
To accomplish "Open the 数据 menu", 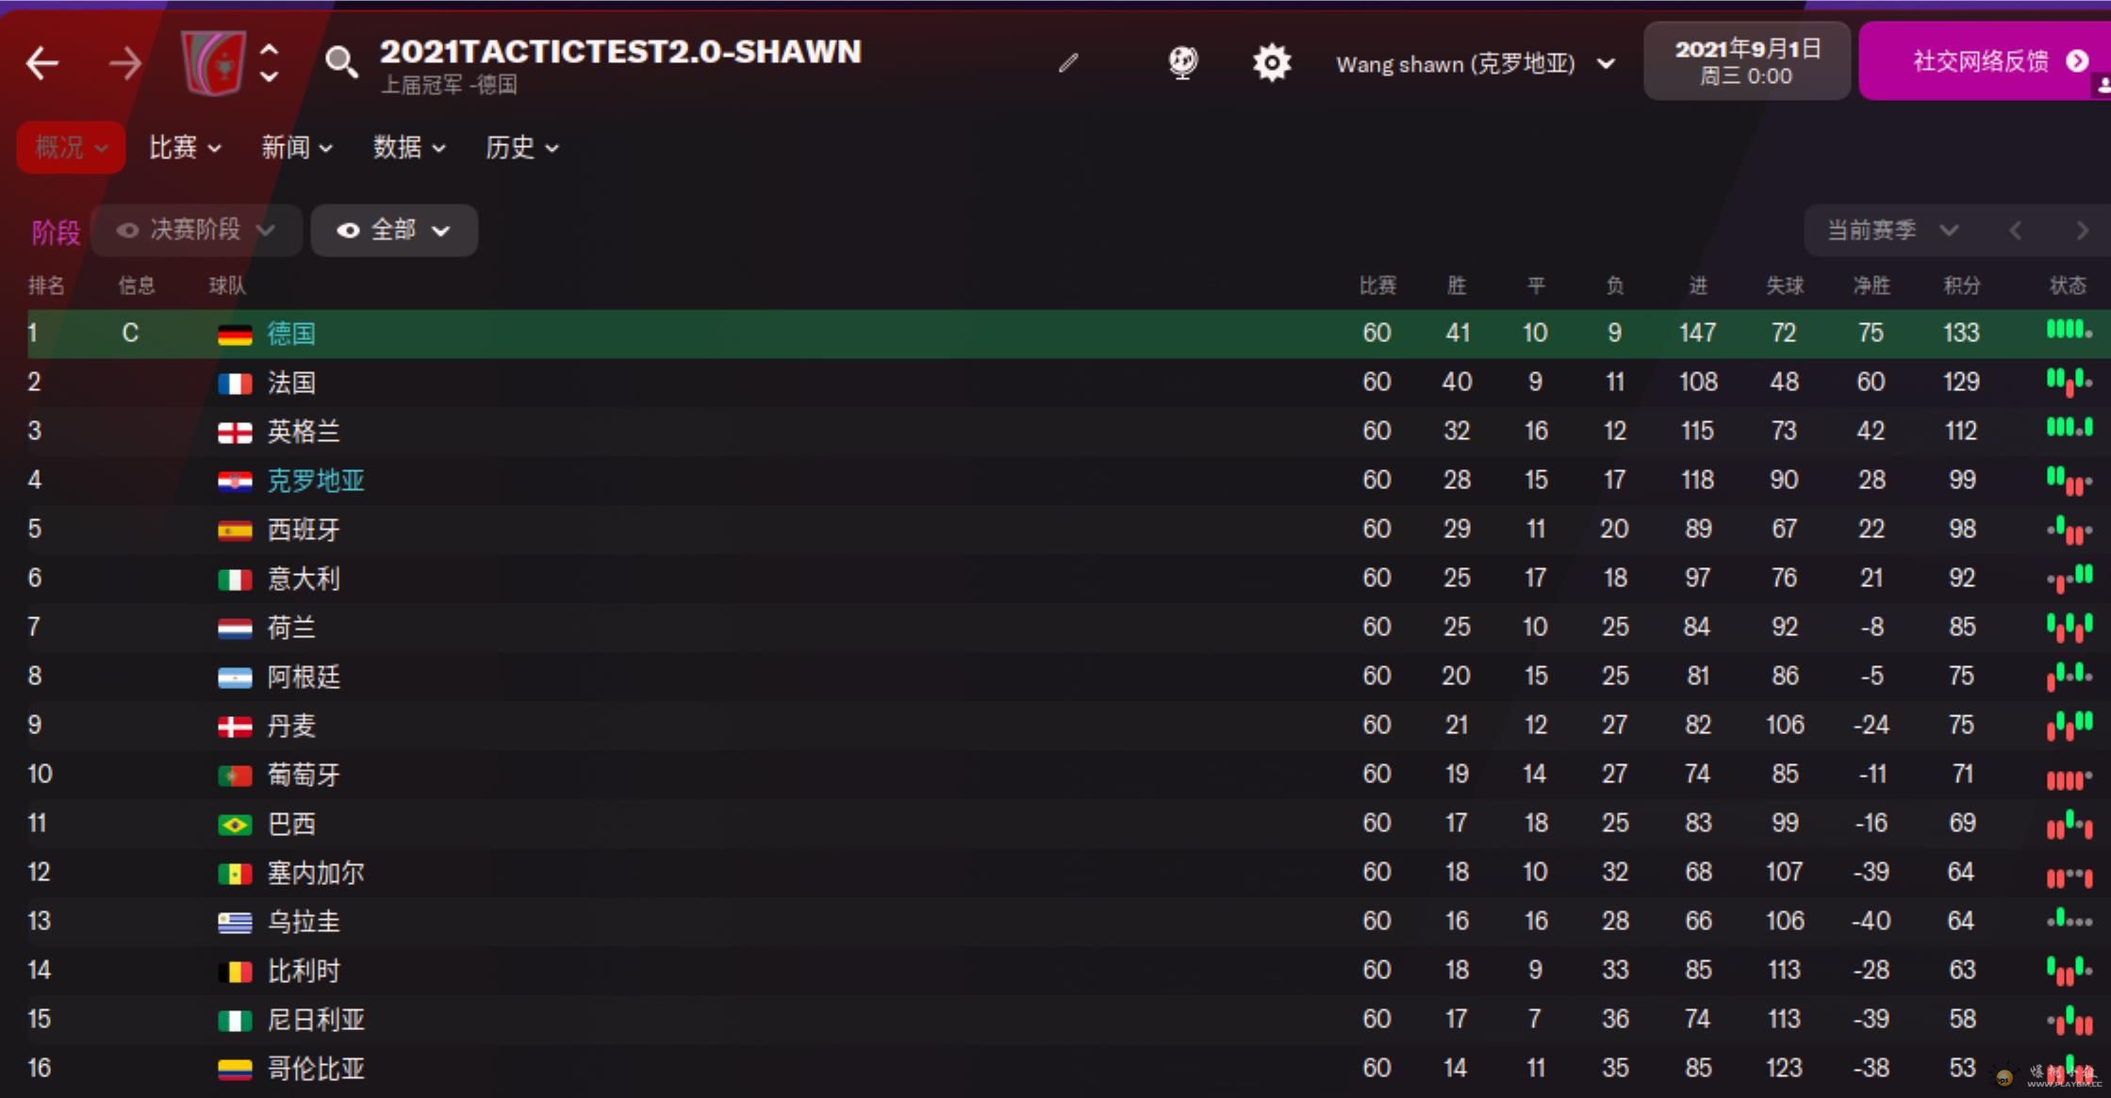I will (x=409, y=148).
